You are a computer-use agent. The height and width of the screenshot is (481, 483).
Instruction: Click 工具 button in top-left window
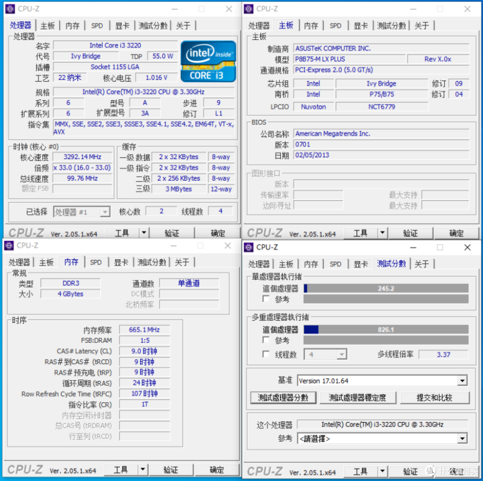122,233
